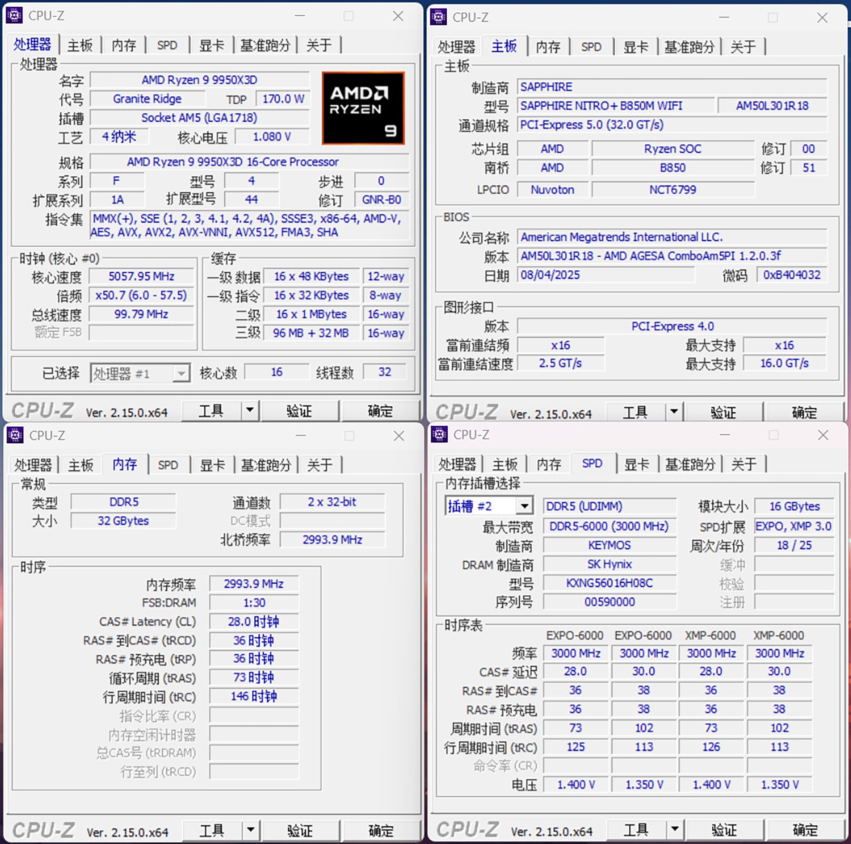Minimize the bottom-left memory CPU-Z window
851x844 pixels.
coord(301,436)
